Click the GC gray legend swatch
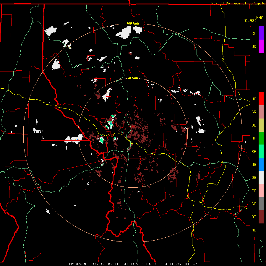This screenshot has width=266, height=266. pyautogui.click(x=261, y=204)
